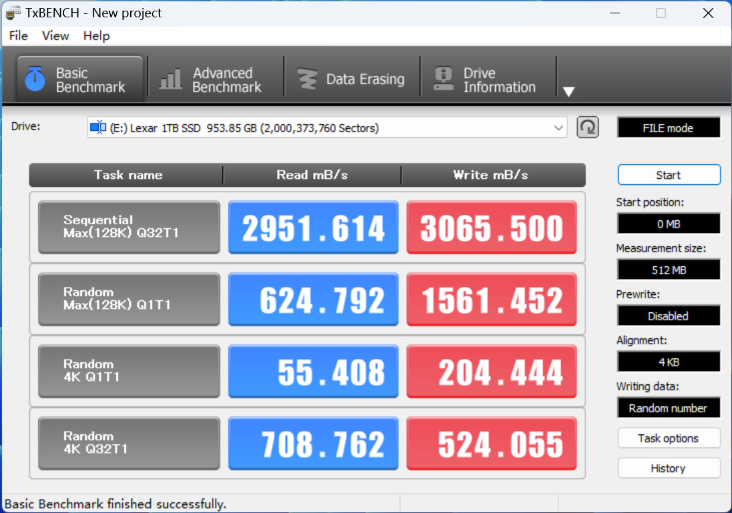Toggle the FILE mode button
The height and width of the screenshot is (513, 732).
click(669, 128)
